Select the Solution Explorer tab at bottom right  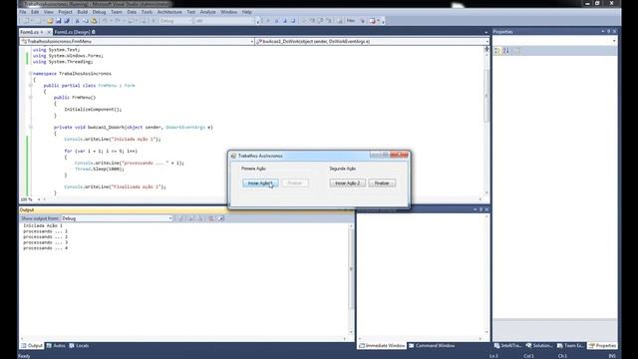click(x=539, y=346)
